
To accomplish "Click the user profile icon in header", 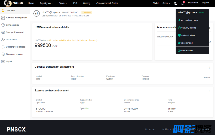I will coord(176,3).
